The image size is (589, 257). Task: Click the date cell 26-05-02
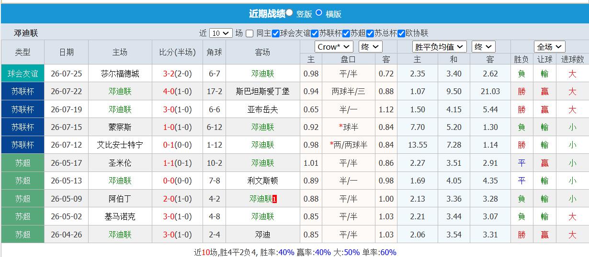[66, 216]
